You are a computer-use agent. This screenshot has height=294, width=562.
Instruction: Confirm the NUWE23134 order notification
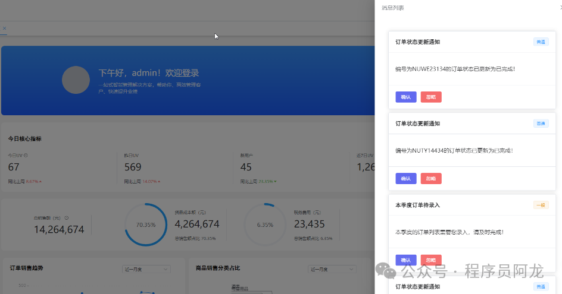[x=406, y=97]
